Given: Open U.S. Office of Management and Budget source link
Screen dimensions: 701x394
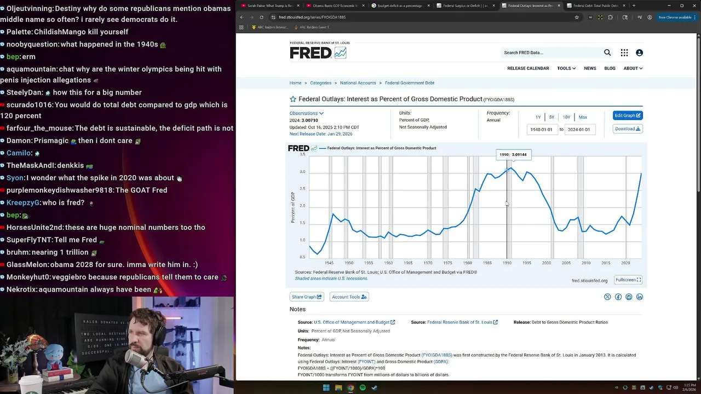Looking at the screenshot, I should tap(354, 322).
